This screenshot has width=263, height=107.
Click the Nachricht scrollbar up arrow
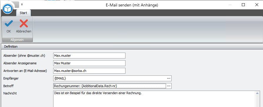257,93
